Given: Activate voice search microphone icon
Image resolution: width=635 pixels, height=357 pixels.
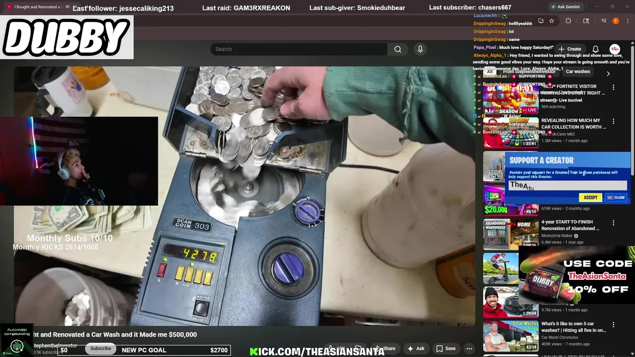Looking at the screenshot, I should [420, 49].
